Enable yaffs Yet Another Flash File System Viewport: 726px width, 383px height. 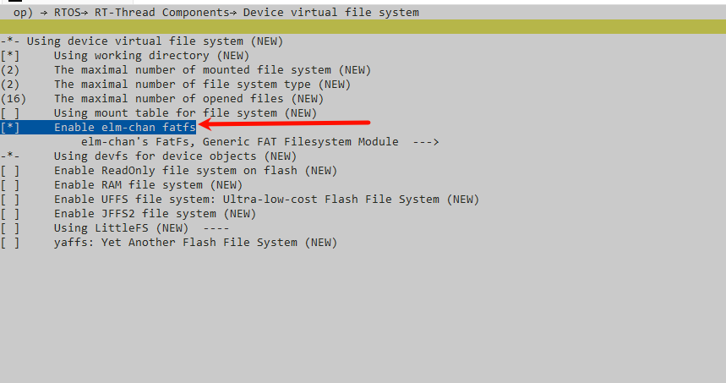tap(10, 242)
